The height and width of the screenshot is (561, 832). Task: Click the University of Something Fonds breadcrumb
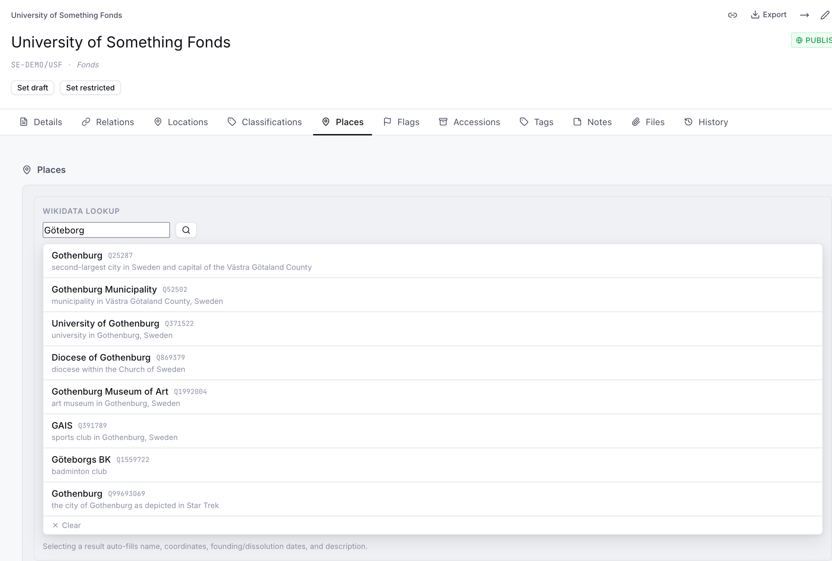[x=67, y=15]
